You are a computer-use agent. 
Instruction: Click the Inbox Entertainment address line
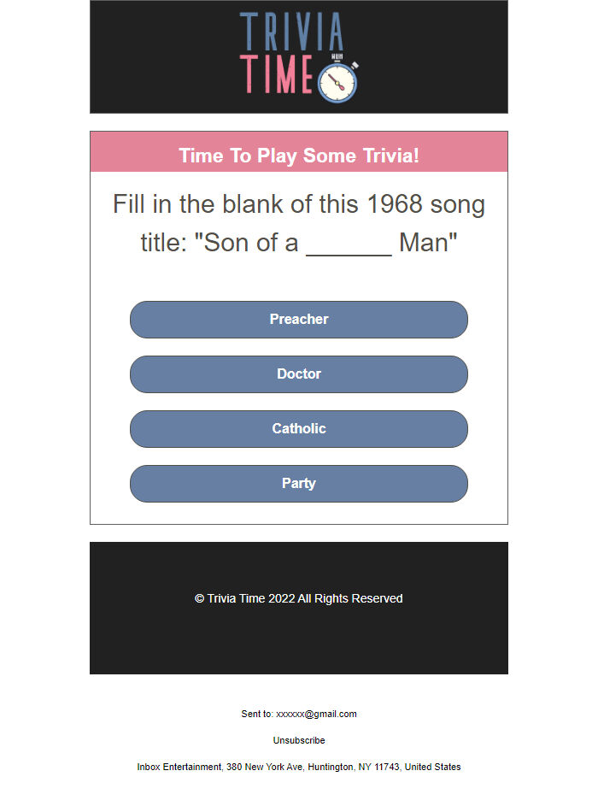click(x=299, y=767)
